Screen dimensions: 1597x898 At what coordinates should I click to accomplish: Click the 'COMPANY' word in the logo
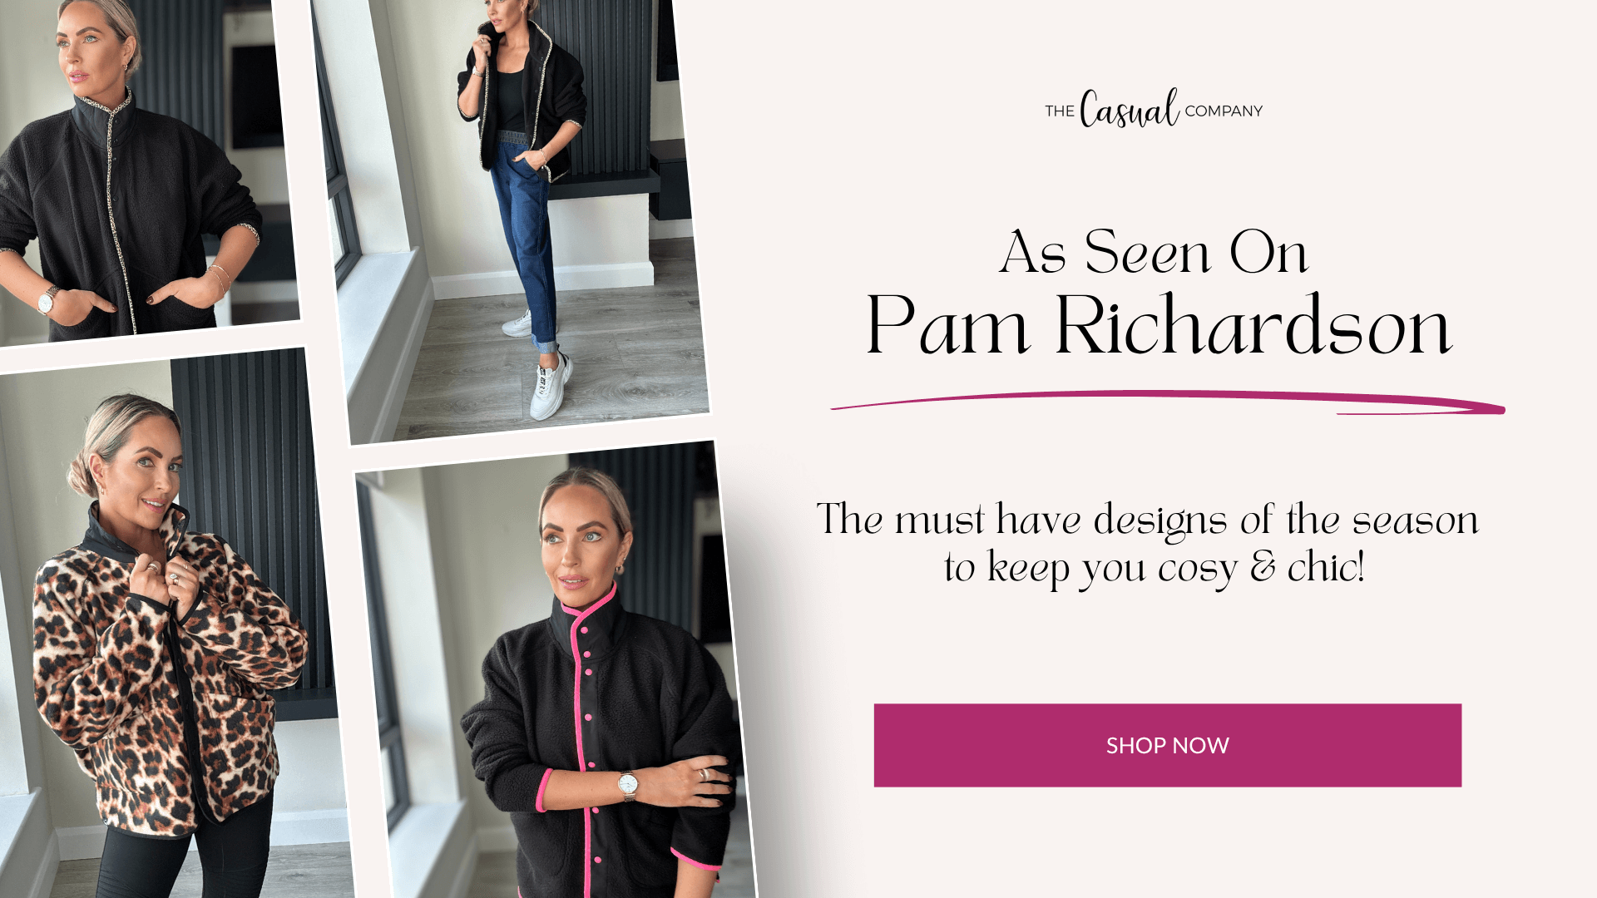coord(1224,111)
